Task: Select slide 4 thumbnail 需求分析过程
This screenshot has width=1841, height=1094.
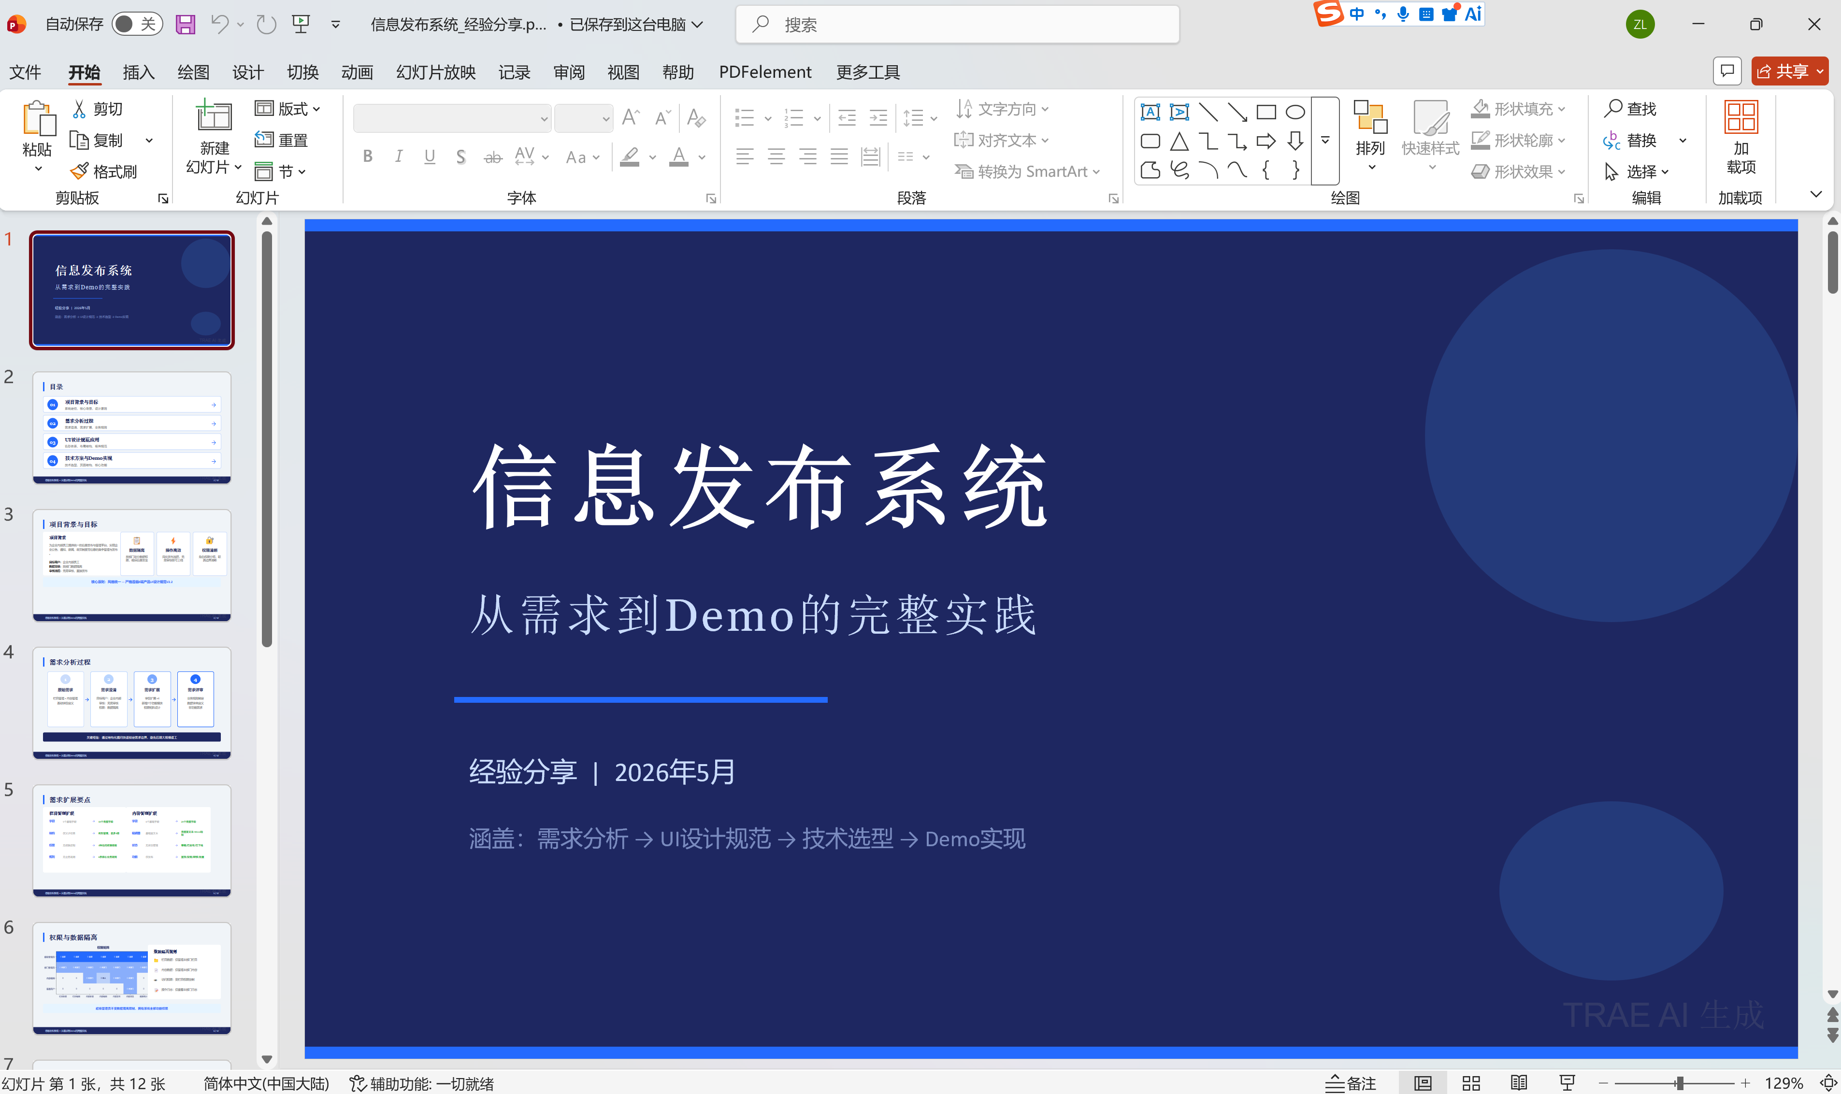Action: pos(132,703)
